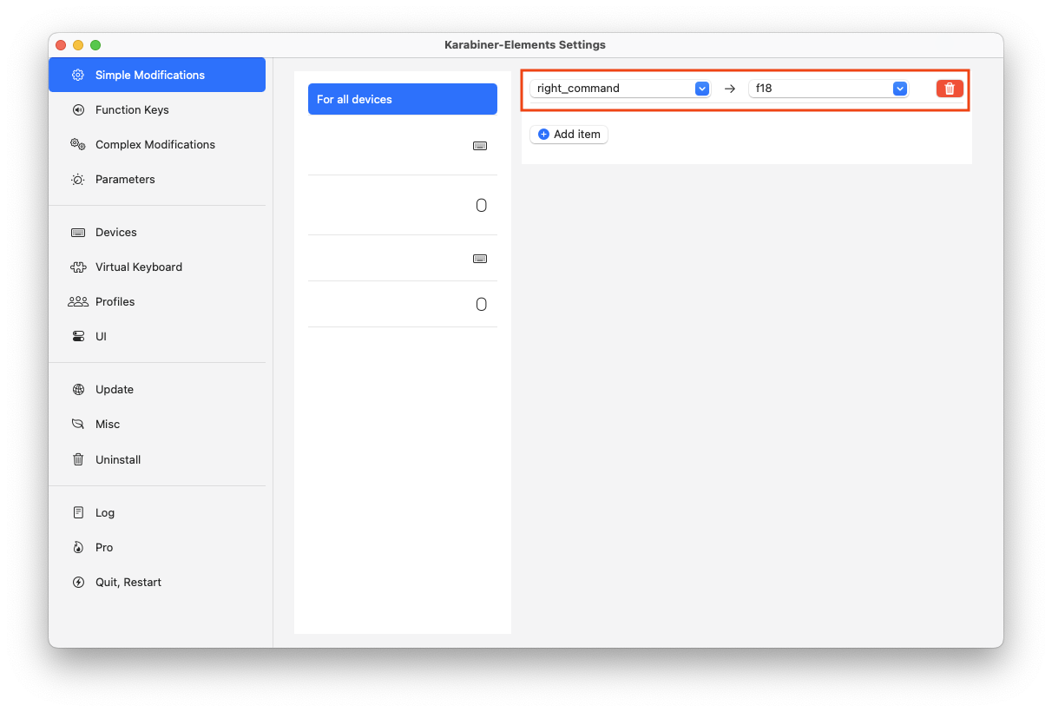The image size is (1052, 712).
Task: Open Virtual Keyboard settings
Action: (157, 267)
